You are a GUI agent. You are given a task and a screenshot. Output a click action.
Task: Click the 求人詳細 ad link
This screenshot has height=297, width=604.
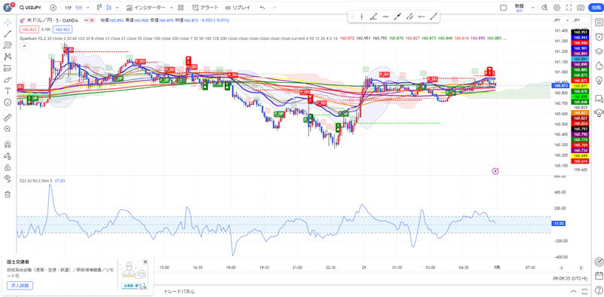[x=20, y=286]
